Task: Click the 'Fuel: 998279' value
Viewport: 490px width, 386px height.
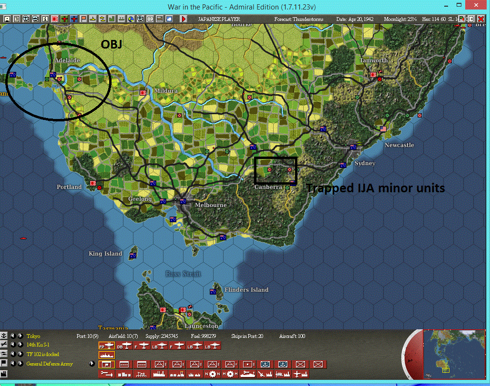Action: 204,336
